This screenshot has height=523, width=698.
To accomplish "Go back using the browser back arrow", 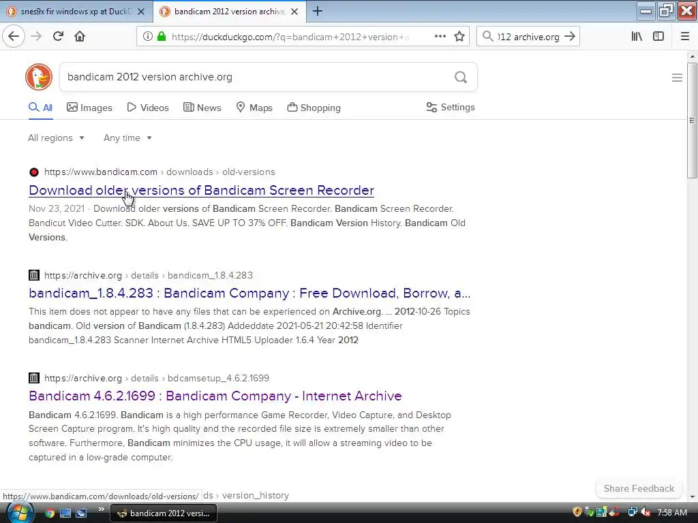I will pos(14,37).
